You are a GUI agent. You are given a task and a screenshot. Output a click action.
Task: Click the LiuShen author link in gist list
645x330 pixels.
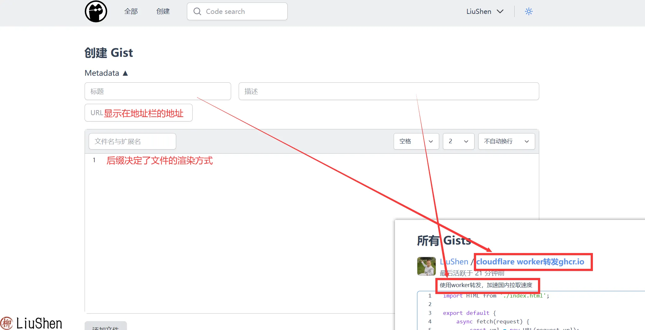pos(454,262)
